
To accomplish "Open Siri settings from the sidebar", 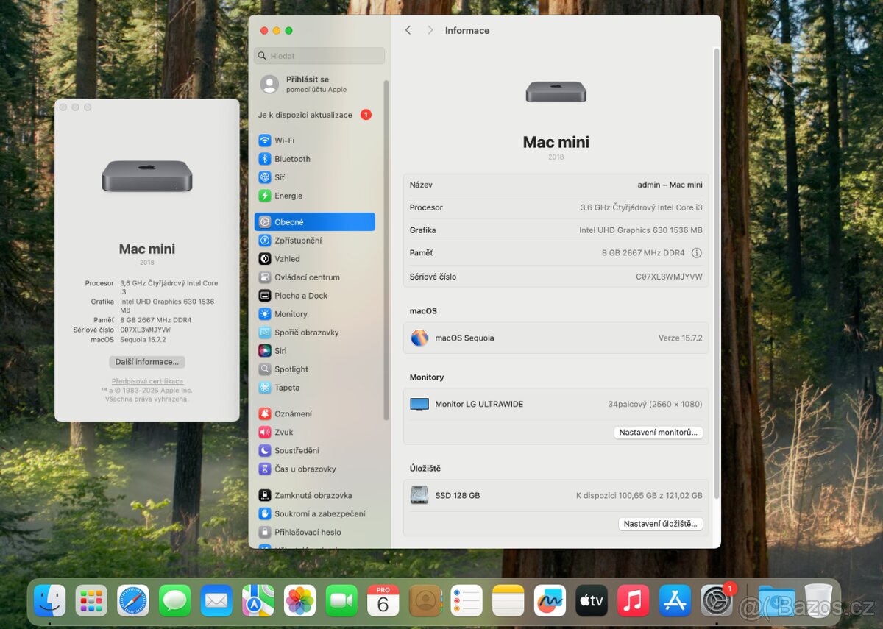I will [283, 350].
